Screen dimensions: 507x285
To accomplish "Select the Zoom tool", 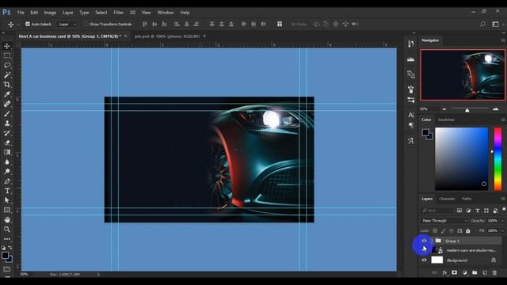I will (x=7, y=230).
